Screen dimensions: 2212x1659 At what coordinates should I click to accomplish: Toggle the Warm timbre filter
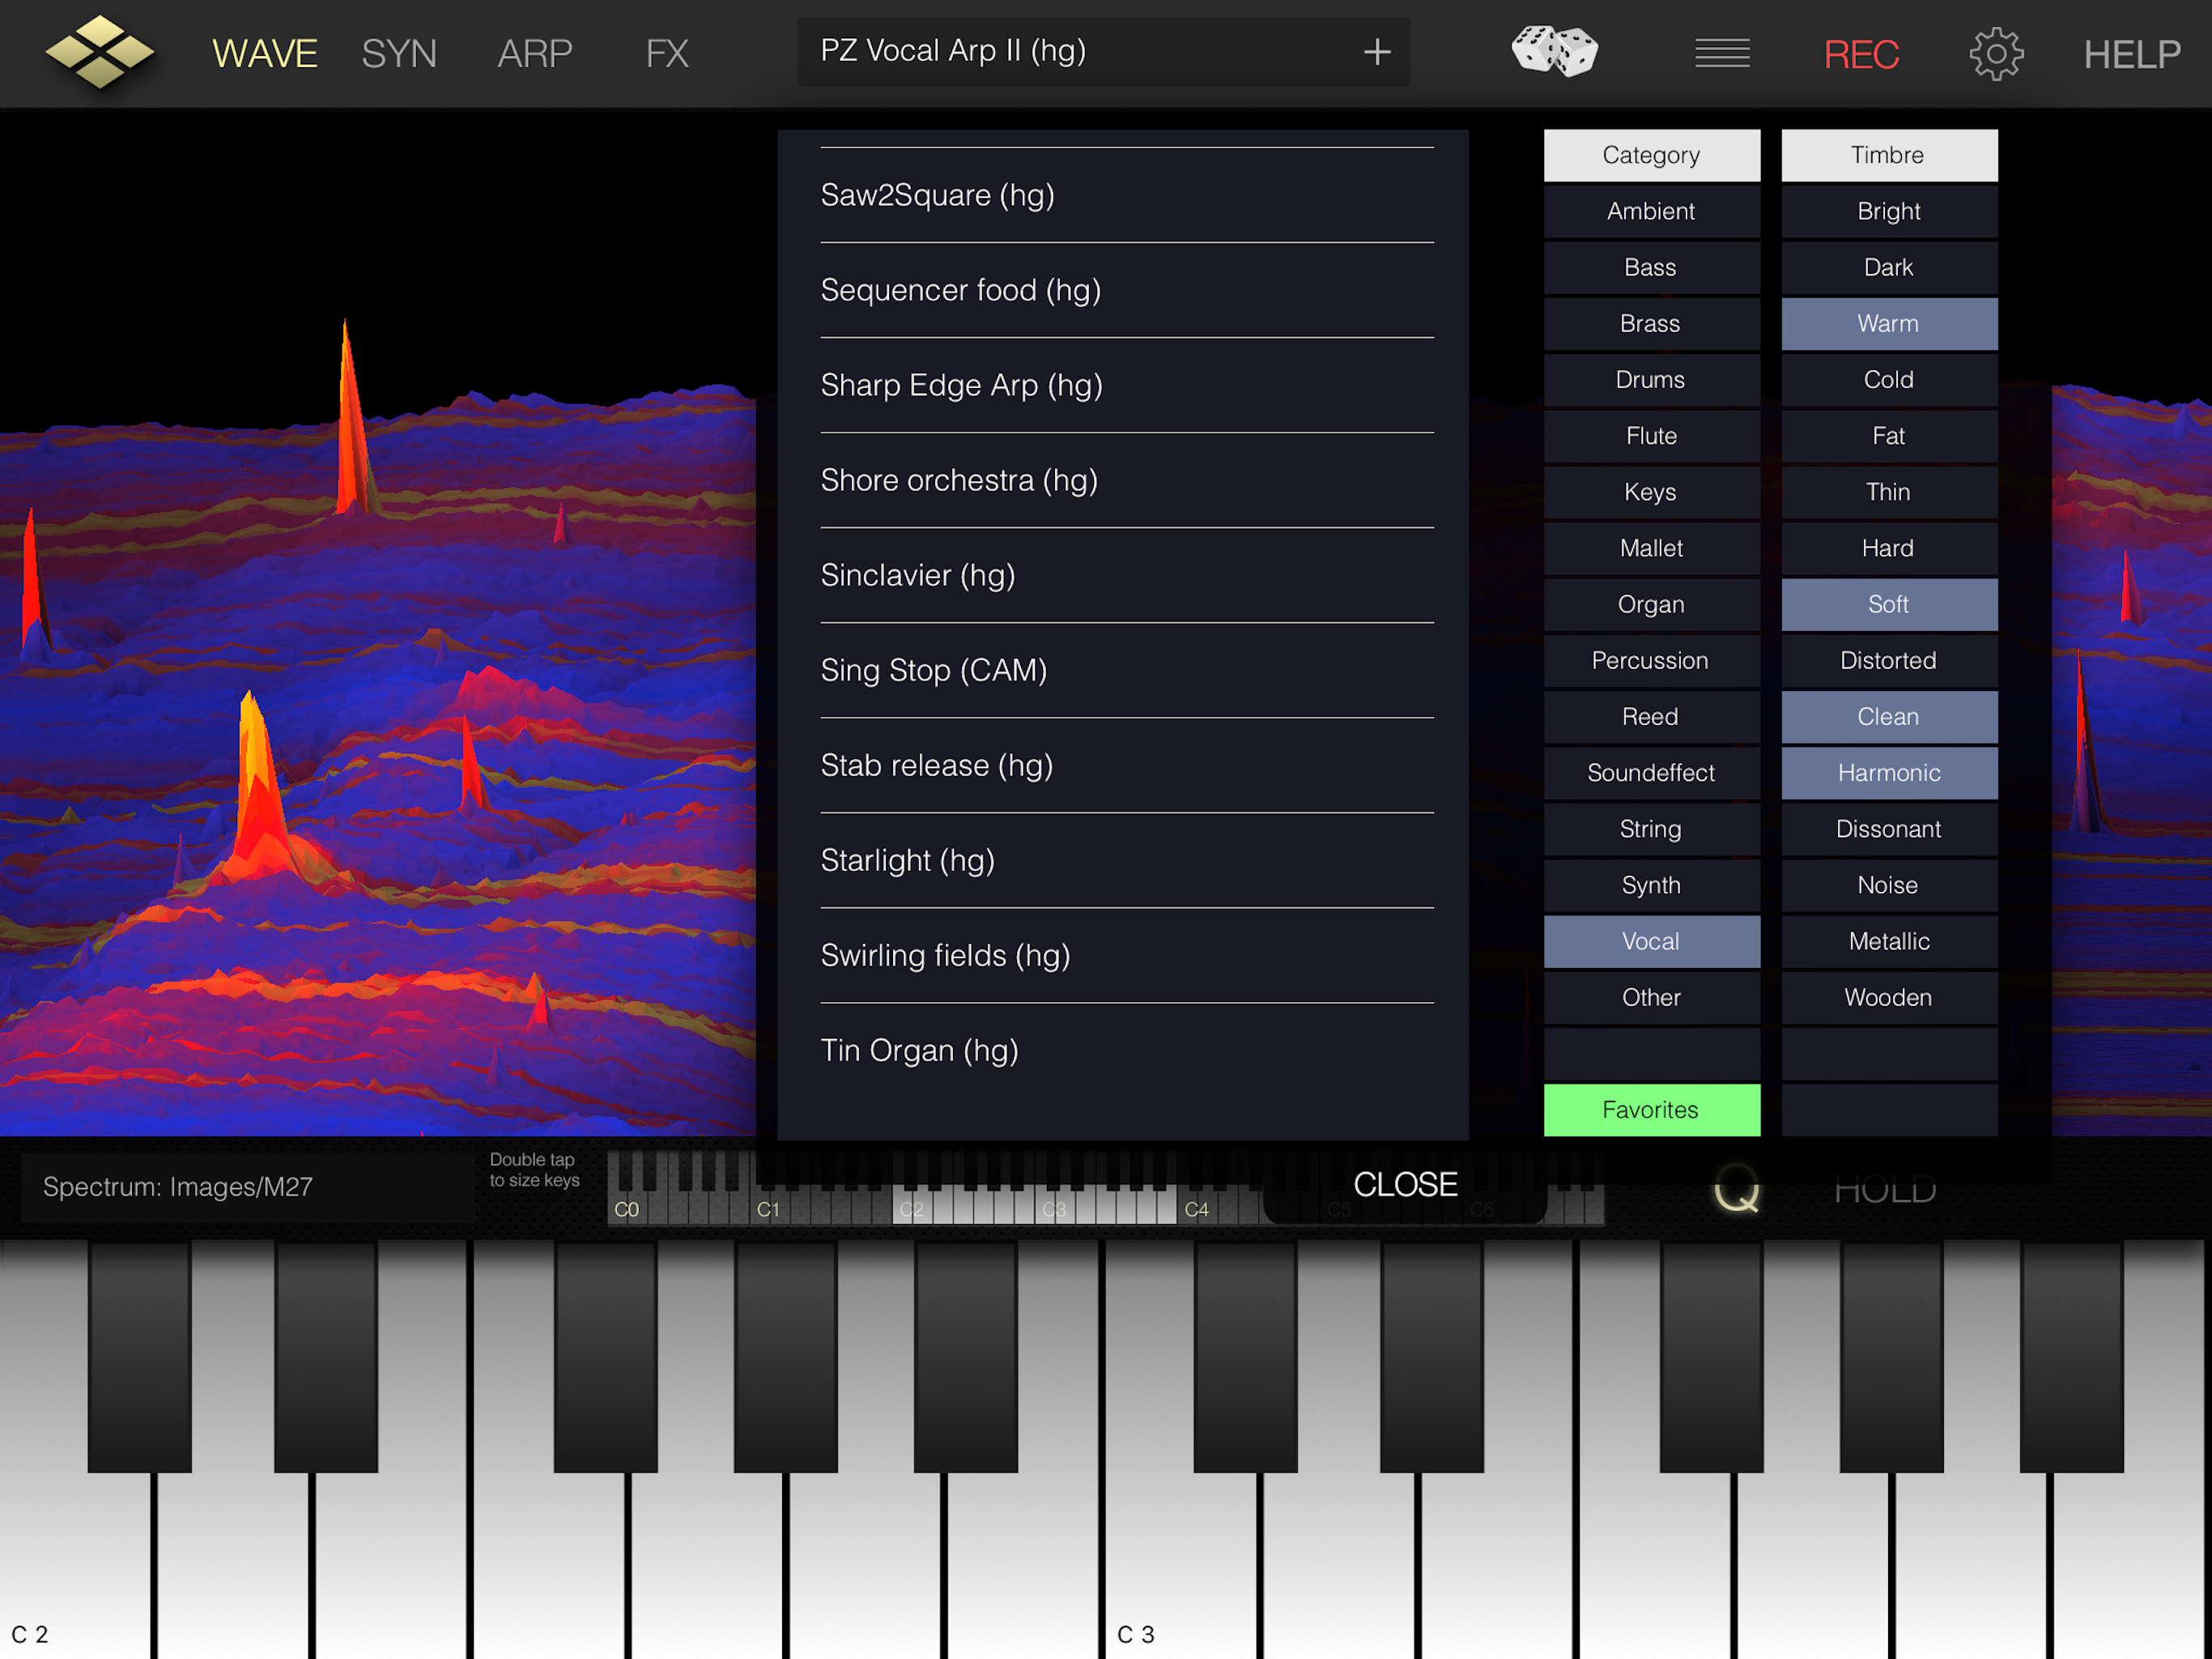coord(1888,324)
